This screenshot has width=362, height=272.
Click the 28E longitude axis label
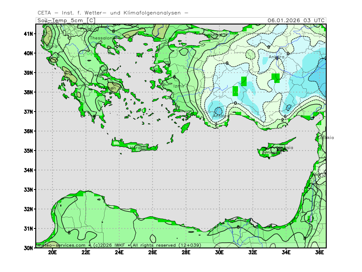click(186, 253)
